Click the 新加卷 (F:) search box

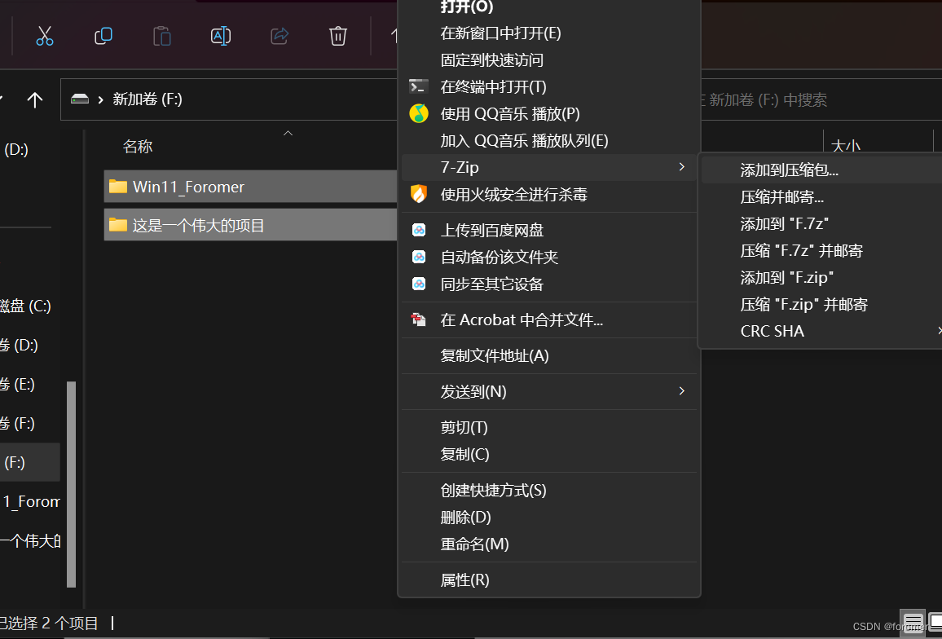click(820, 99)
